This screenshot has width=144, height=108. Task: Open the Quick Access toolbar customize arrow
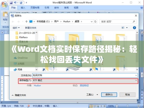coord(26,3)
